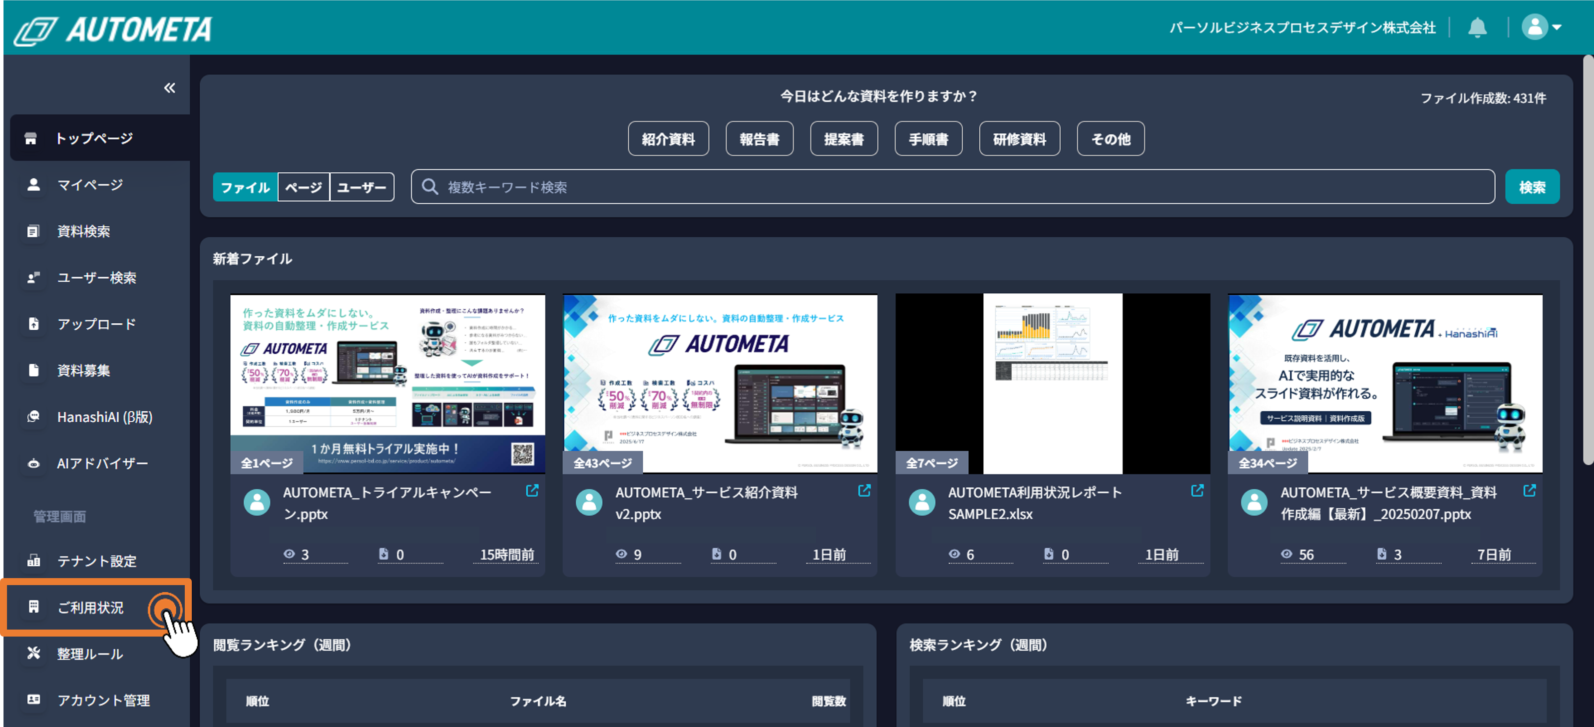Image resolution: width=1594 pixels, height=727 pixels.
Task: Click uploader avatar of 利用状況レポートSAMPLE2.xlsx
Action: (922, 502)
